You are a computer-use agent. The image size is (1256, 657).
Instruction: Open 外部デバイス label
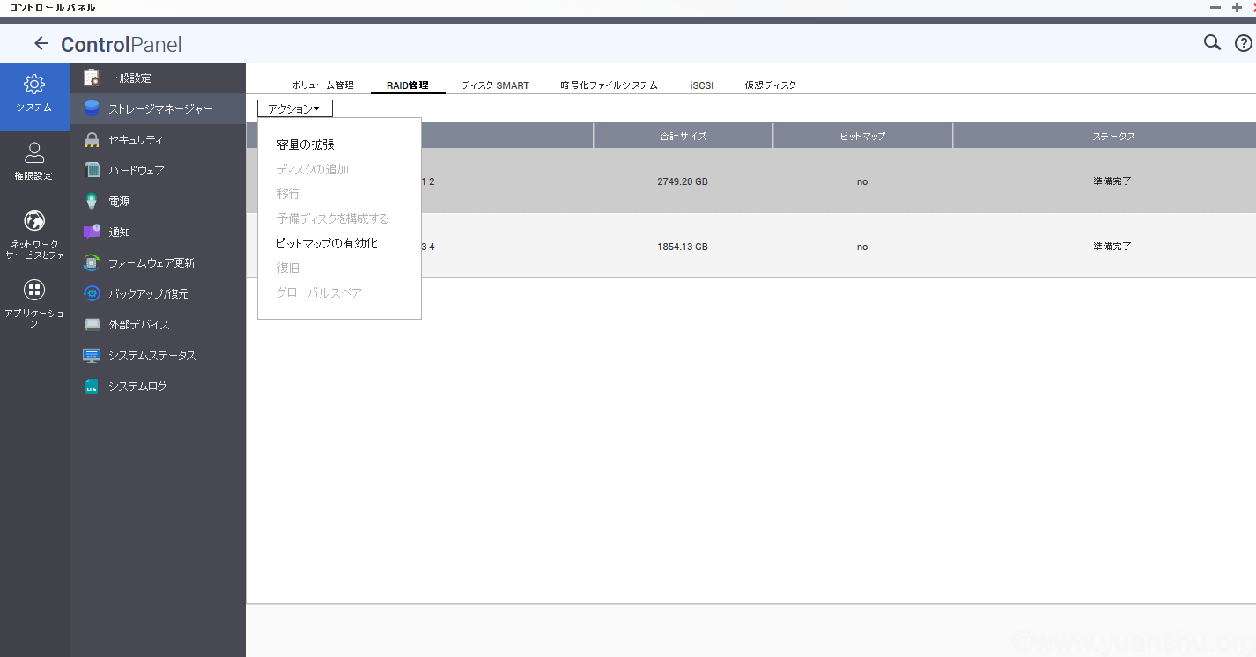point(139,324)
